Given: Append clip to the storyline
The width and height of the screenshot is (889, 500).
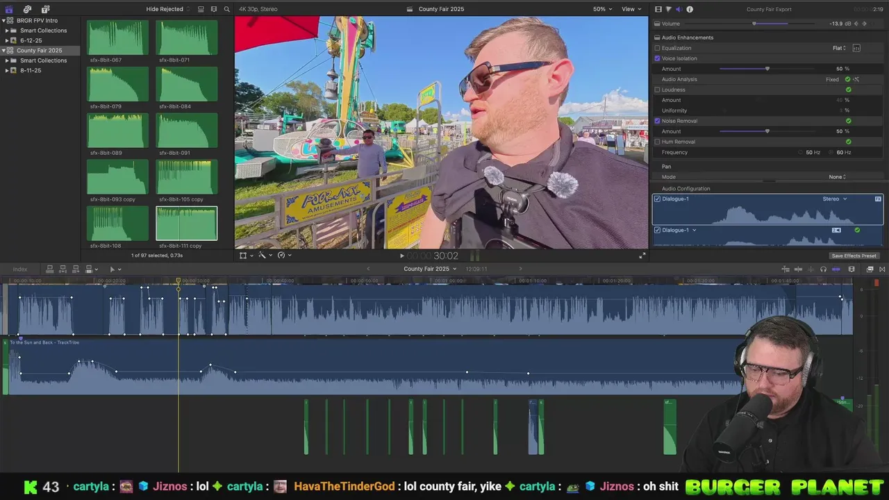Looking at the screenshot, I should pos(76,269).
